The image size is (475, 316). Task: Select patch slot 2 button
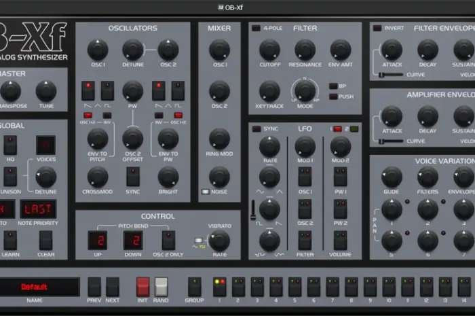click(238, 287)
